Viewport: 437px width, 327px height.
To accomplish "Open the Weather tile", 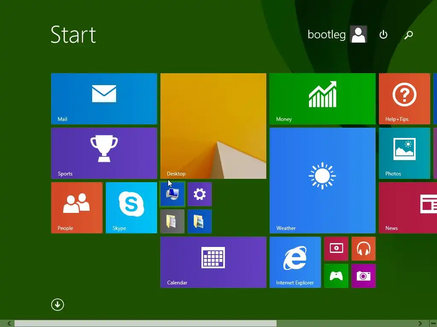I will [x=323, y=181].
